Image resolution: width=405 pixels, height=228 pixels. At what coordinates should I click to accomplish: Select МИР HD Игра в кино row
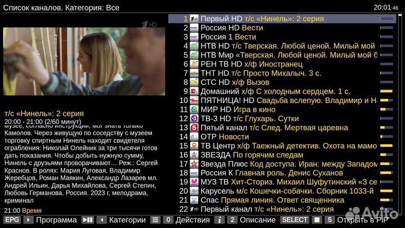click(x=282, y=109)
